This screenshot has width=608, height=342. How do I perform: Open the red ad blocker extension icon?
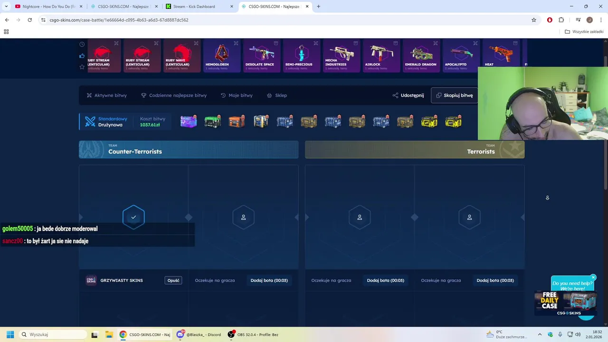tap(550, 20)
